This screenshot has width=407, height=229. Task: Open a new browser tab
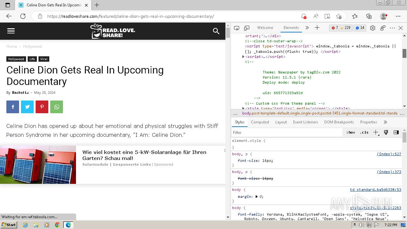click(x=97, y=5)
